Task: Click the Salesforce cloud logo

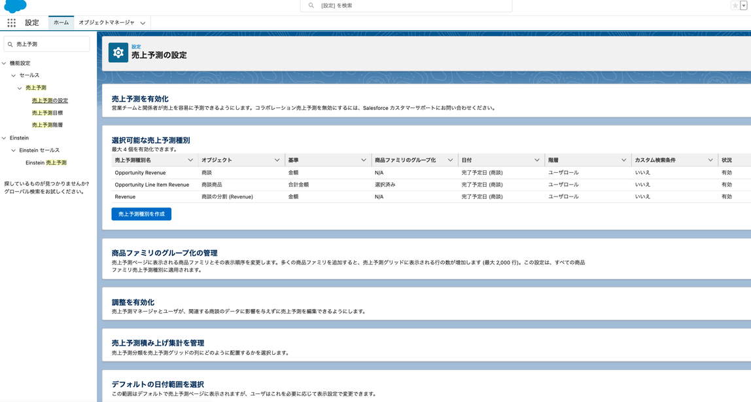Action: 15,7
